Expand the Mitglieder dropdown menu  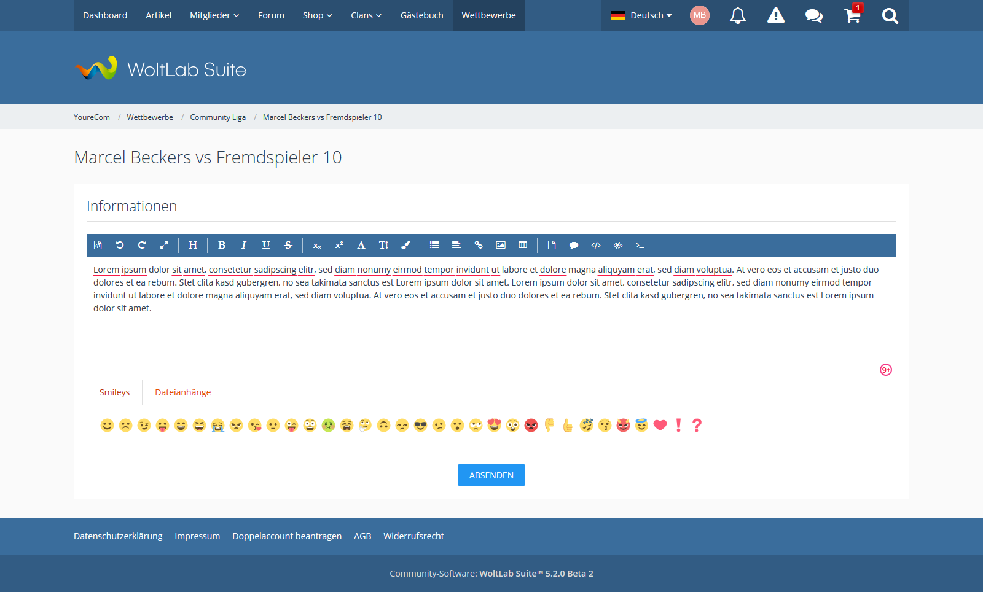214,15
